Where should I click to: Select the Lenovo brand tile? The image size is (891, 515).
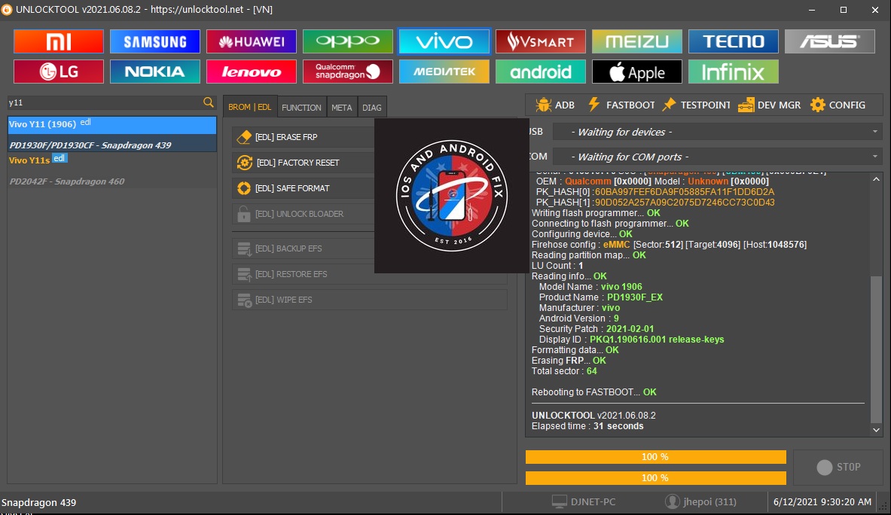[251, 72]
